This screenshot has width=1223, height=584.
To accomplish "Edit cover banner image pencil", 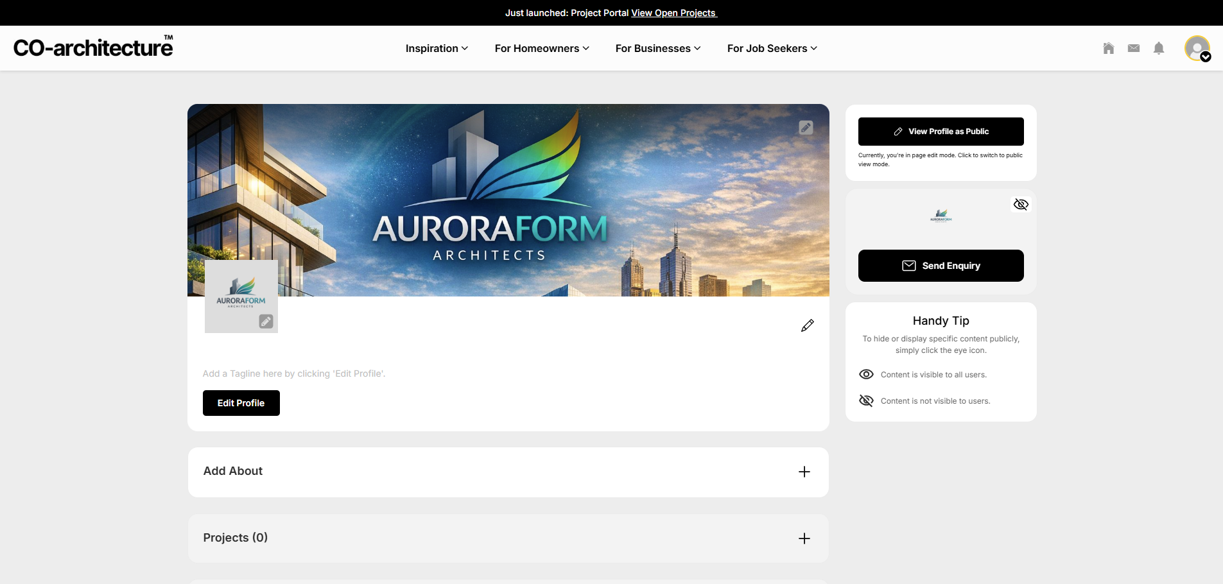I will point(806,128).
